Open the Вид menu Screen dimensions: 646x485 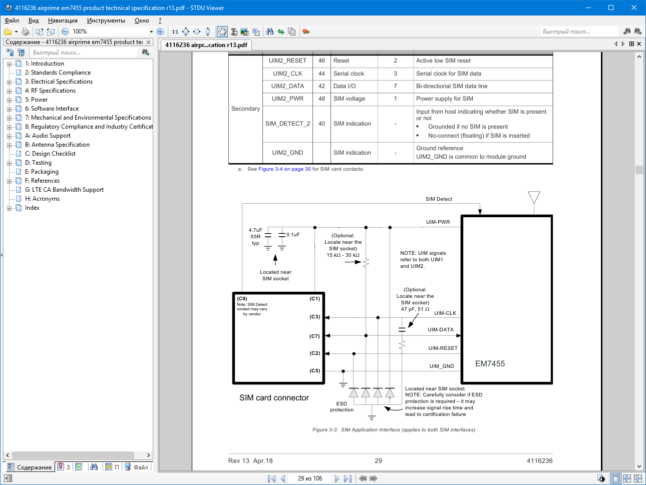[x=34, y=21]
